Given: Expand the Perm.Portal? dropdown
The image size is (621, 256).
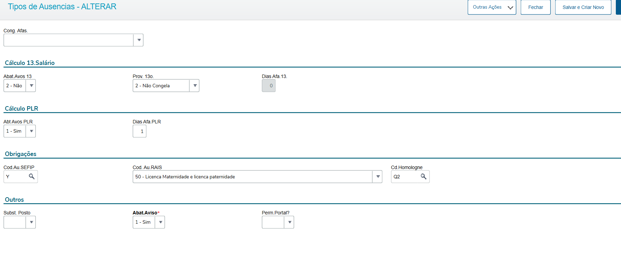Looking at the screenshot, I should pyautogui.click(x=289, y=222).
